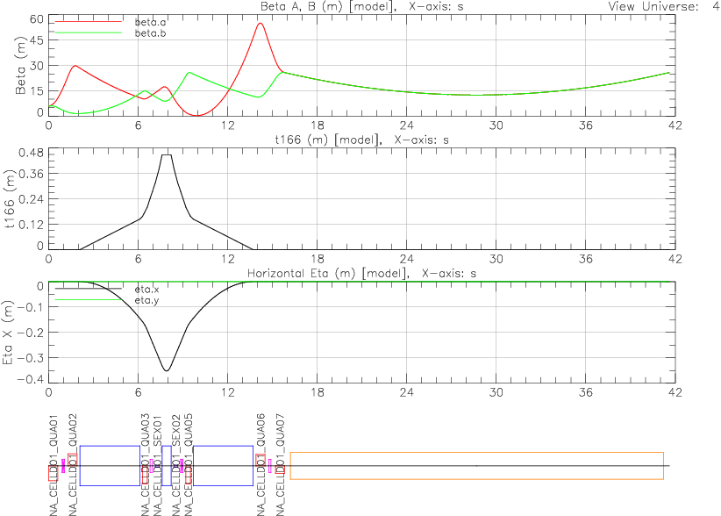The height and width of the screenshot is (516, 721).
Task: Select the QUA06 red quadrupole box above the beamline
Action: [261, 460]
